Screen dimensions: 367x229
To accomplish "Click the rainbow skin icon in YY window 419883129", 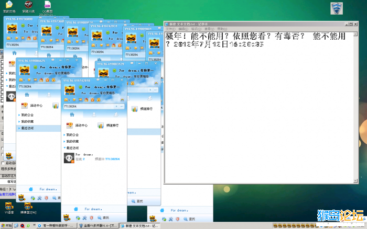I will click(156, 83).
